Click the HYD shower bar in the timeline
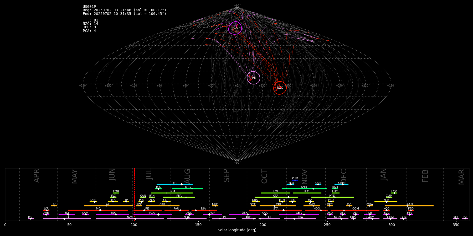The image size is (473, 236). pyautogui.click(x=332, y=197)
